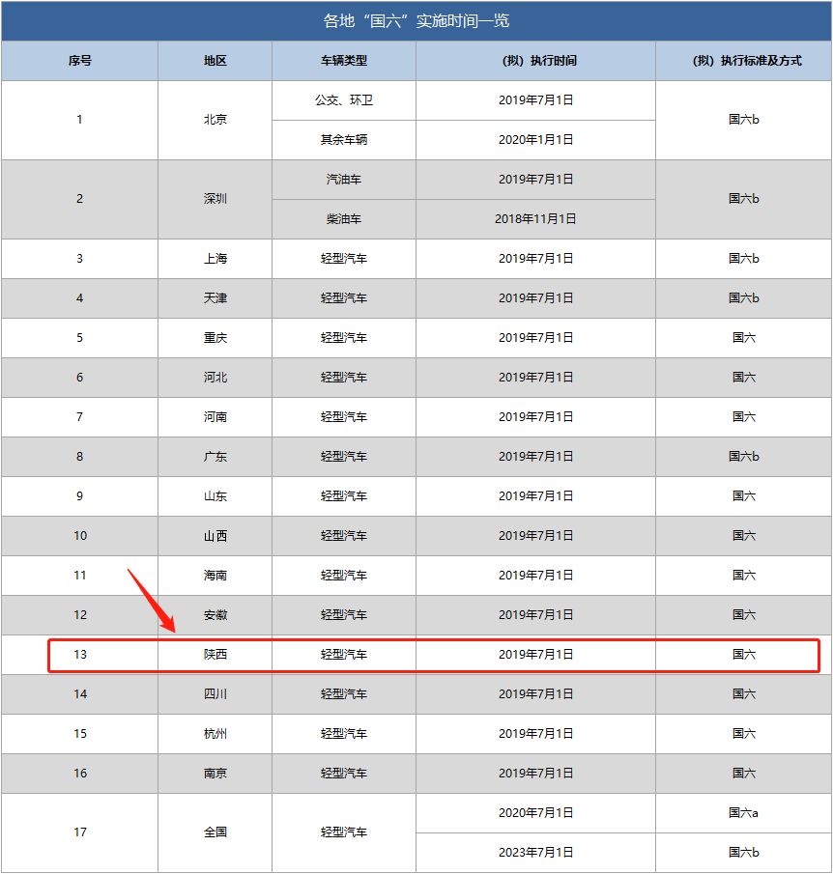Click the 汽油车 cell in the 深圳 row
This screenshot has width=833, height=874.
[x=343, y=180]
